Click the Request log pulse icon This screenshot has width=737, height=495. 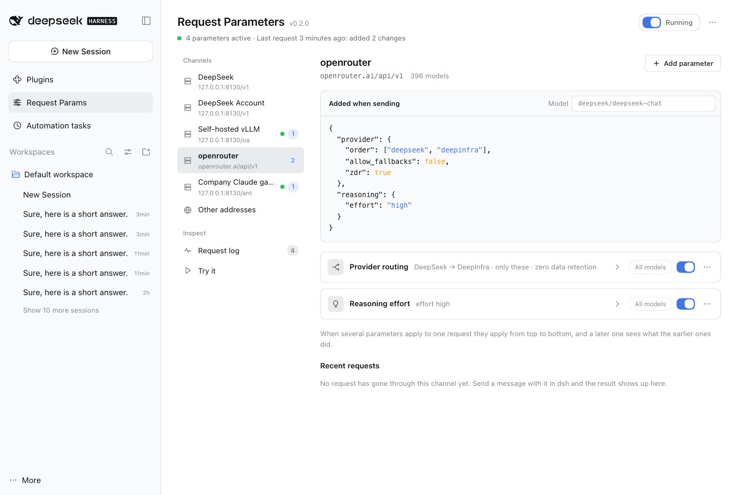[x=188, y=250]
